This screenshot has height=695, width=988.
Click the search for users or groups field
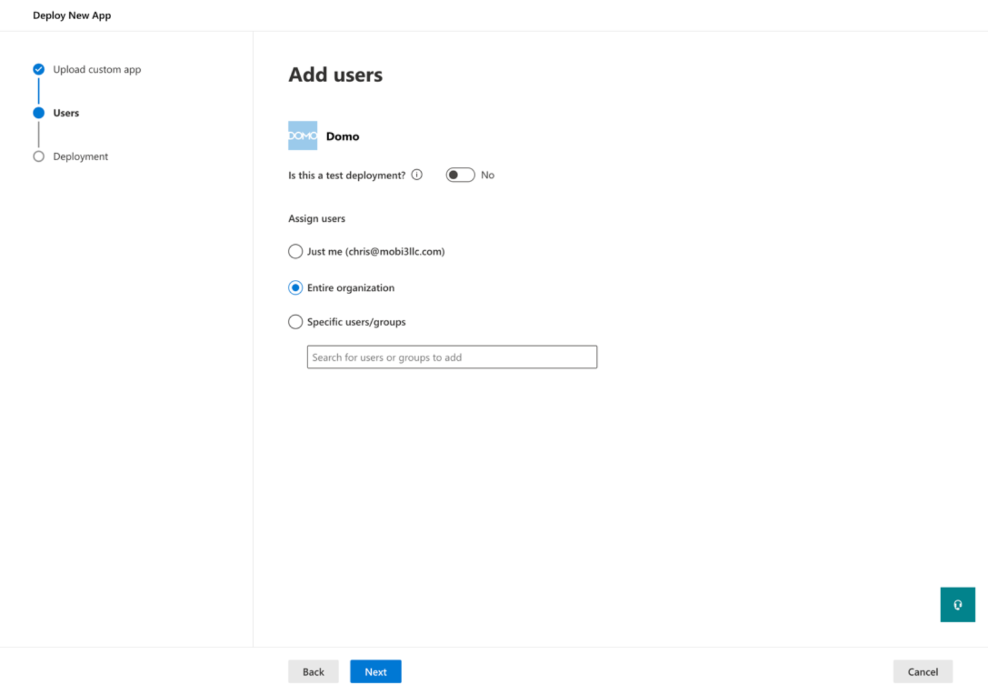point(451,357)
